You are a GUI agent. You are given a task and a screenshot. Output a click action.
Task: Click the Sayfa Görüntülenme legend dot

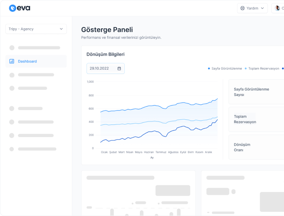(209, 68)
